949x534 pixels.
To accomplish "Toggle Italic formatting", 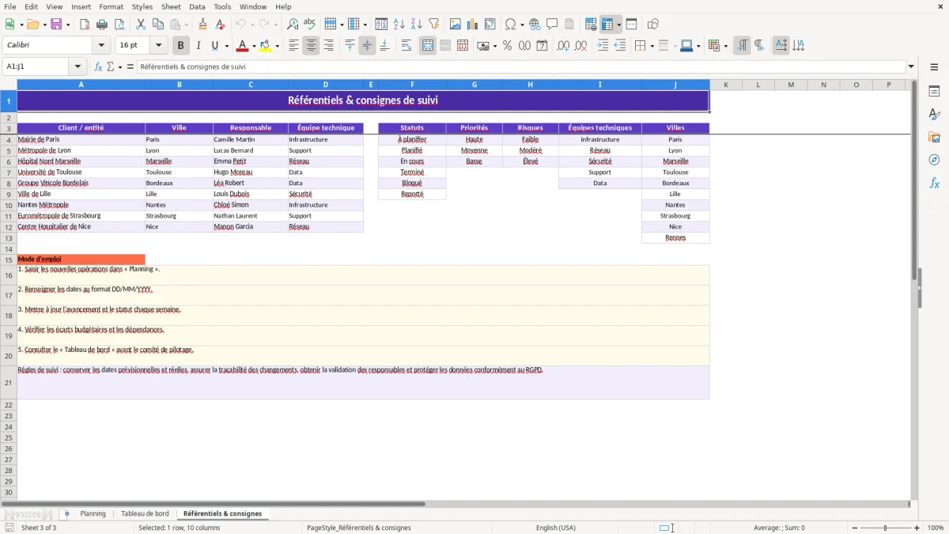I will tap(198, 46).
